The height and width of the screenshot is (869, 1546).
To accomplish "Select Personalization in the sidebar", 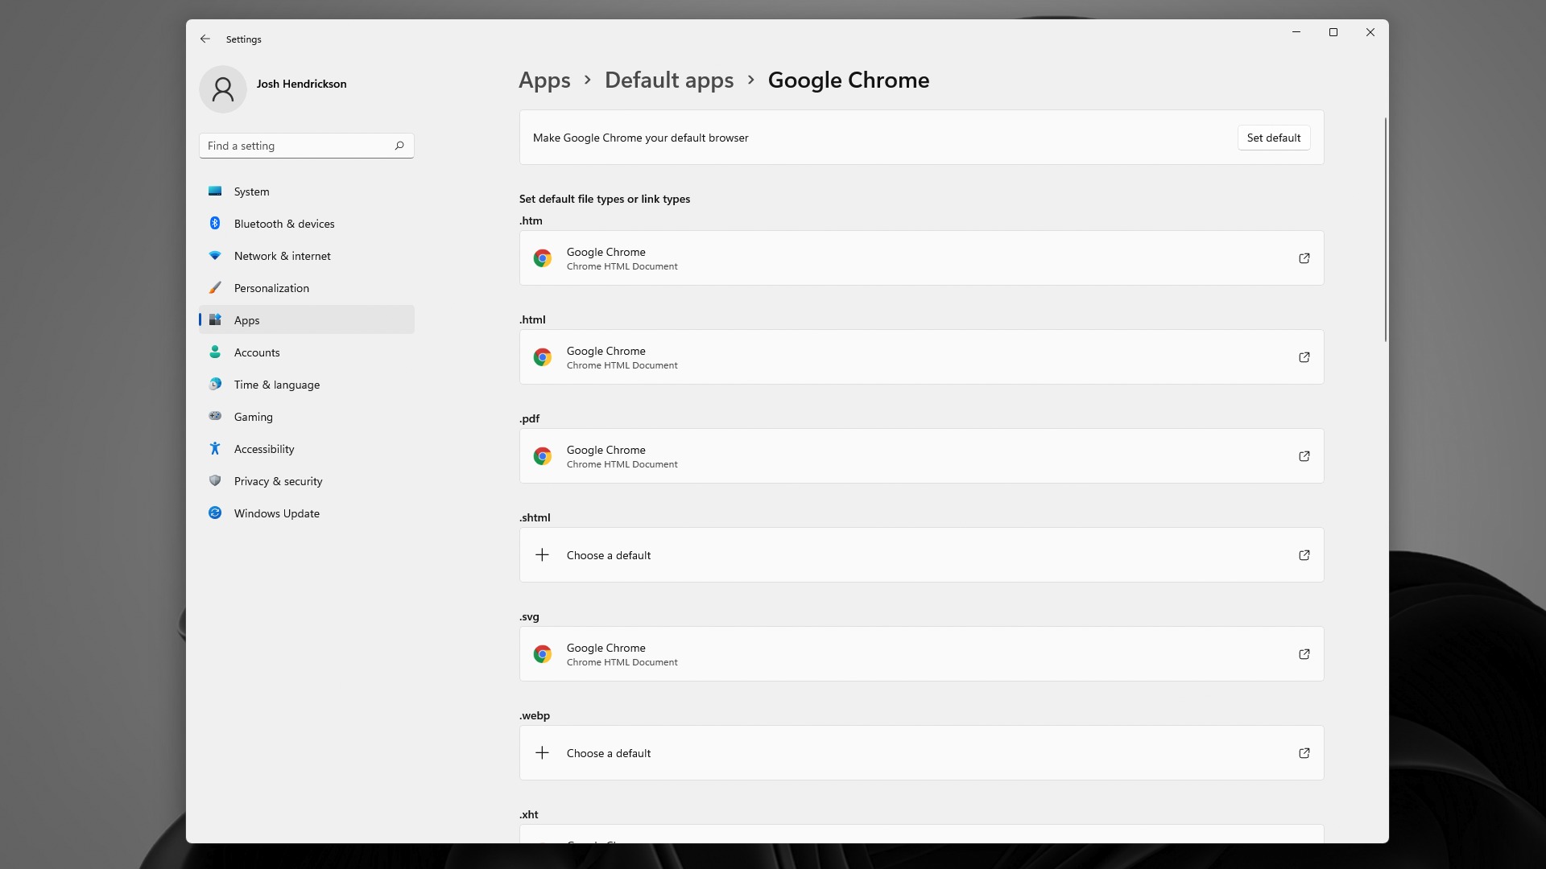I will pyautogui.click(x=307, y=288).
